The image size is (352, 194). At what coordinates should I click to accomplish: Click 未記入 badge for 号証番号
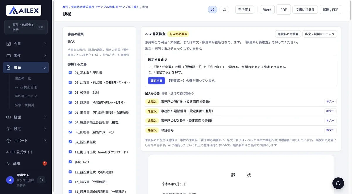point(152,130)
